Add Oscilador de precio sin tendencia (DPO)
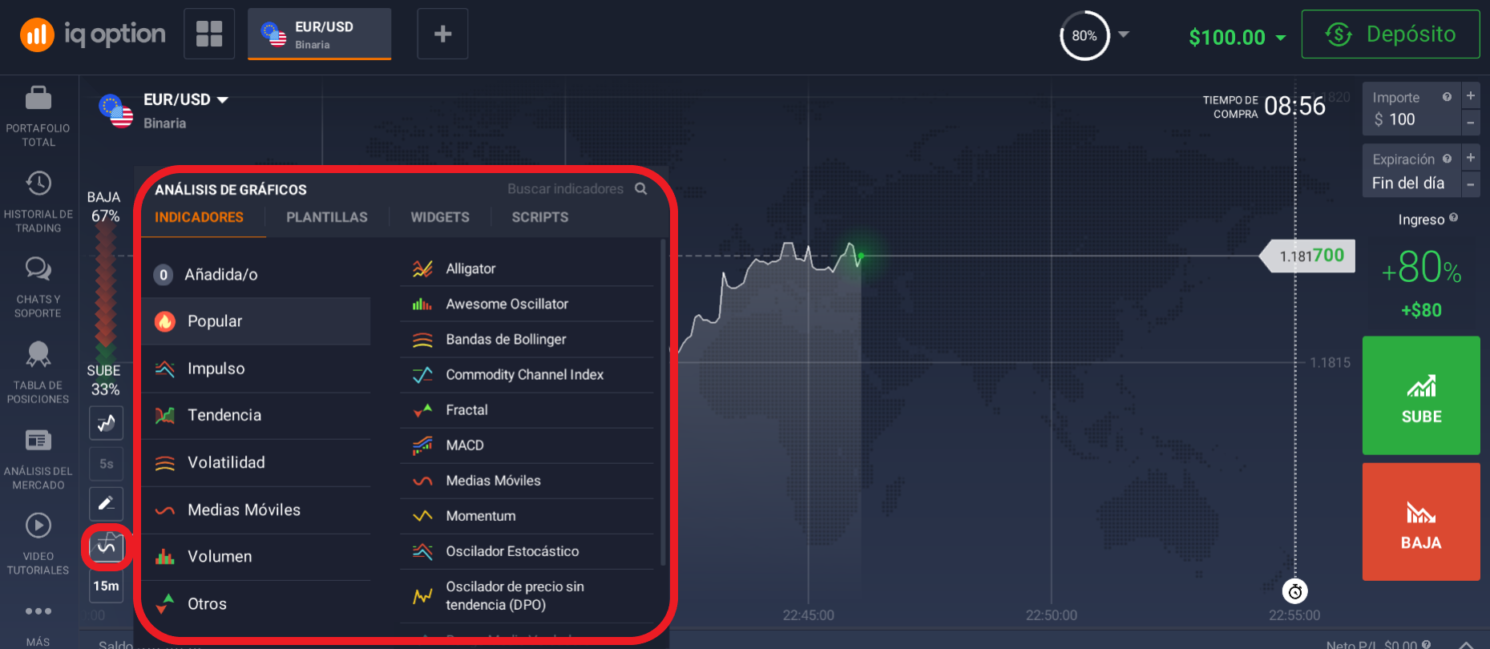The image size is (1490, 649). click(x=527, y=595)
